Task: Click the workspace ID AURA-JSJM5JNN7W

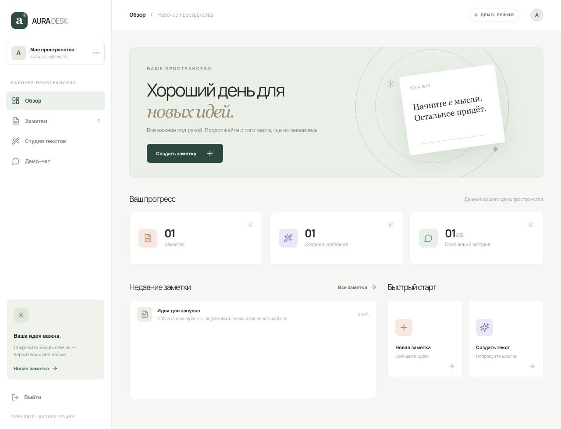Action: (49, 57)
